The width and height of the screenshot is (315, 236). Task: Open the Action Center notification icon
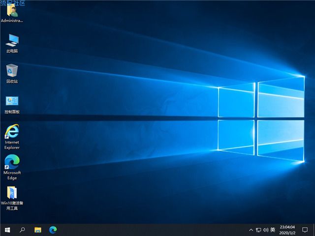305,230
